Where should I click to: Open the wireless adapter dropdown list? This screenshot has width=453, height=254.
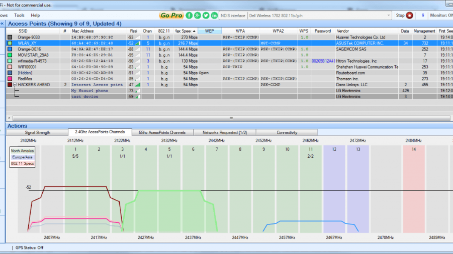[x=389, y=15]
